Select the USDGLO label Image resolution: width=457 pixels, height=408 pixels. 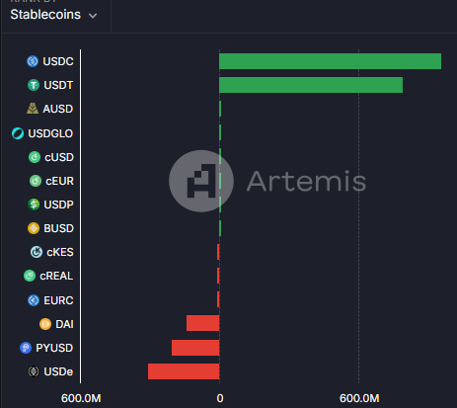(x=50, y=133)
